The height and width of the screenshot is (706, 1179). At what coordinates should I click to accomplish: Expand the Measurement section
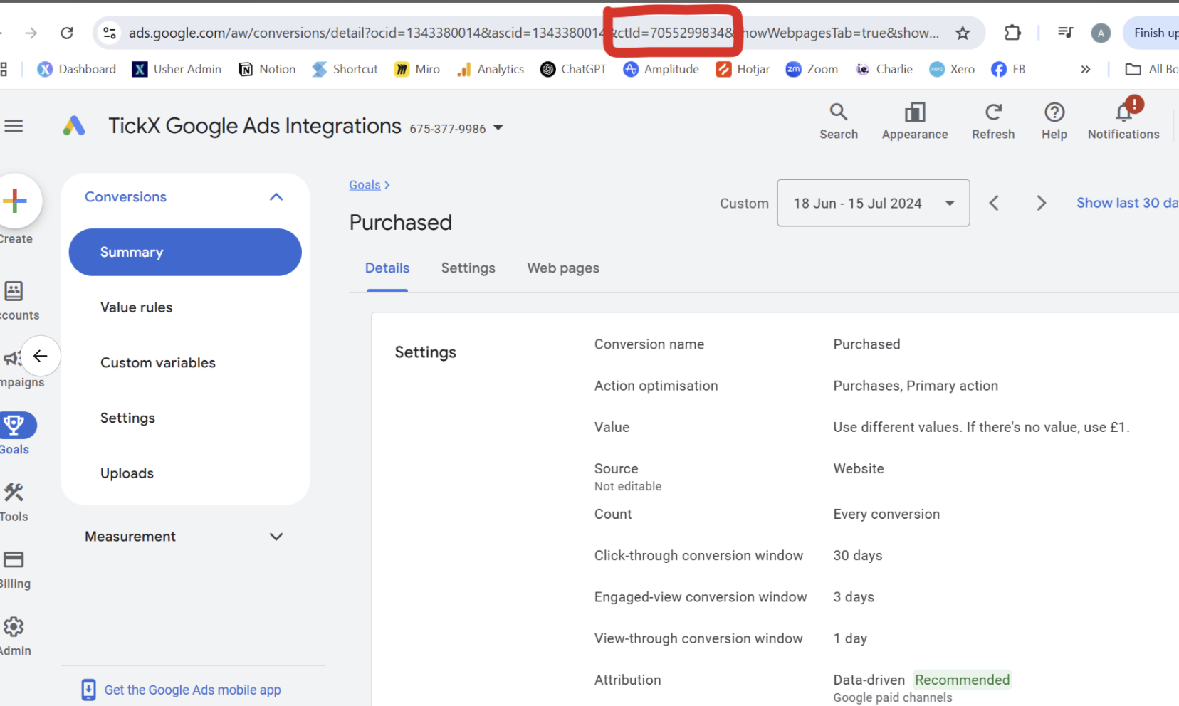276,537
